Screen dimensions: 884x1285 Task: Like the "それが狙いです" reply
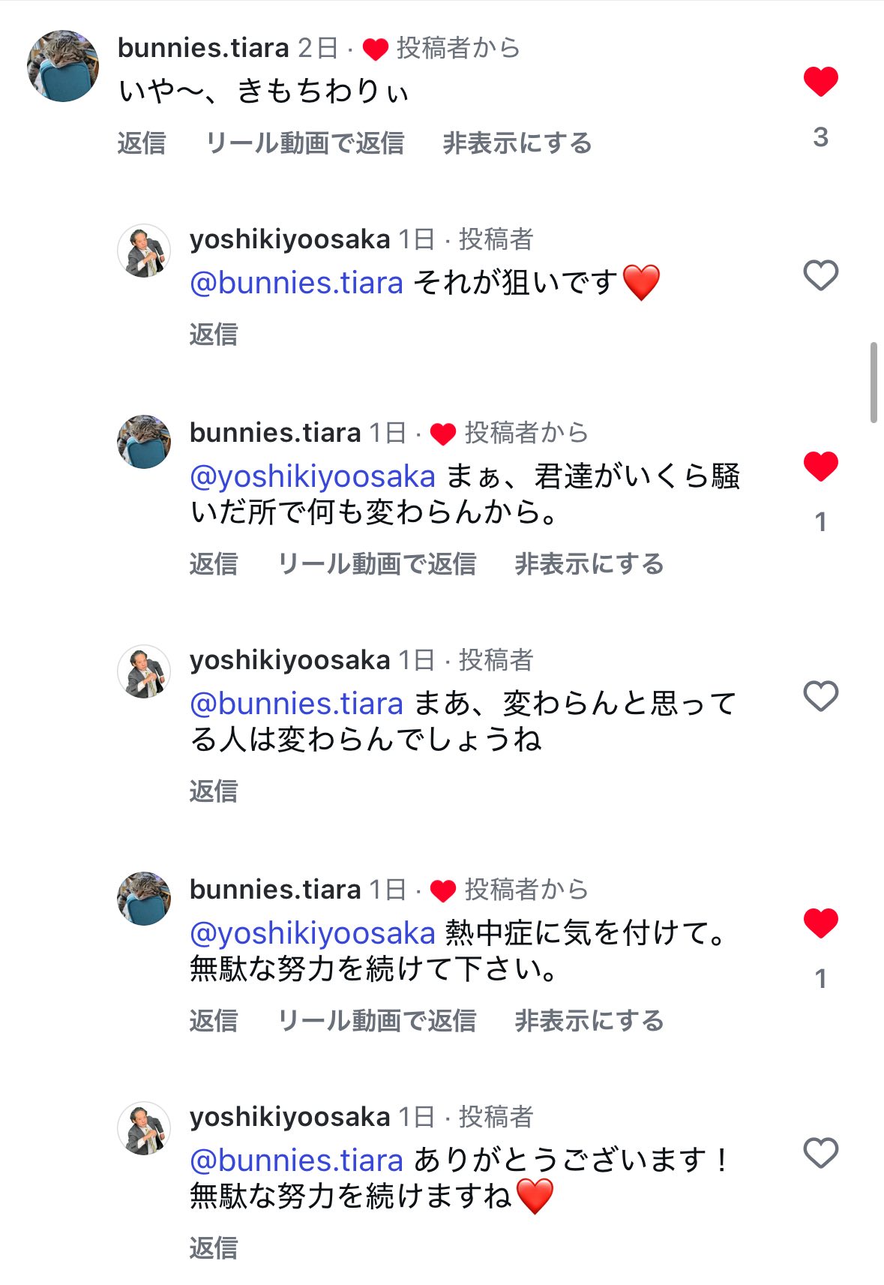click(x=820, y=276)
